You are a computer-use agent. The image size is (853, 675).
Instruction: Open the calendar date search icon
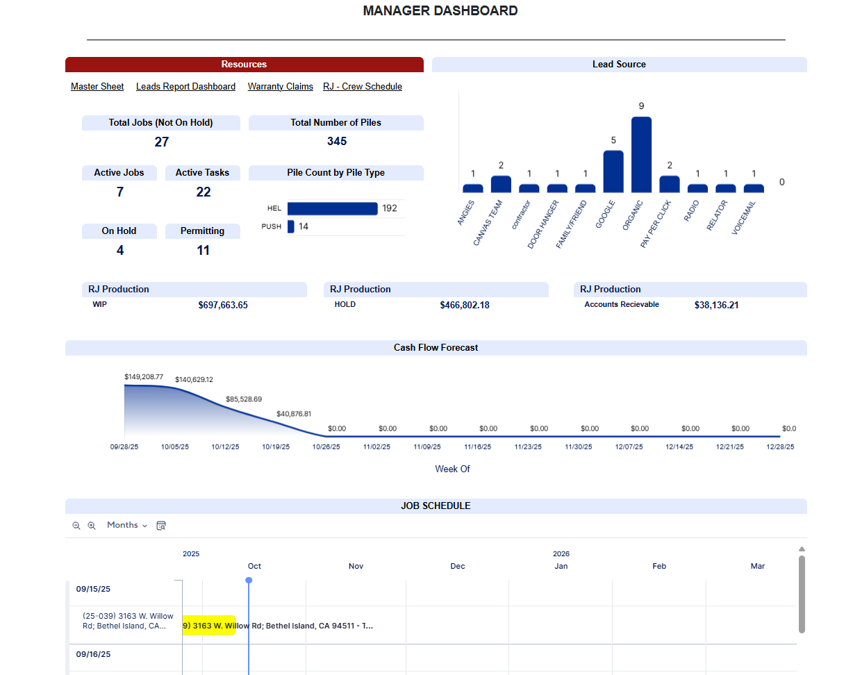click(161, 526)
